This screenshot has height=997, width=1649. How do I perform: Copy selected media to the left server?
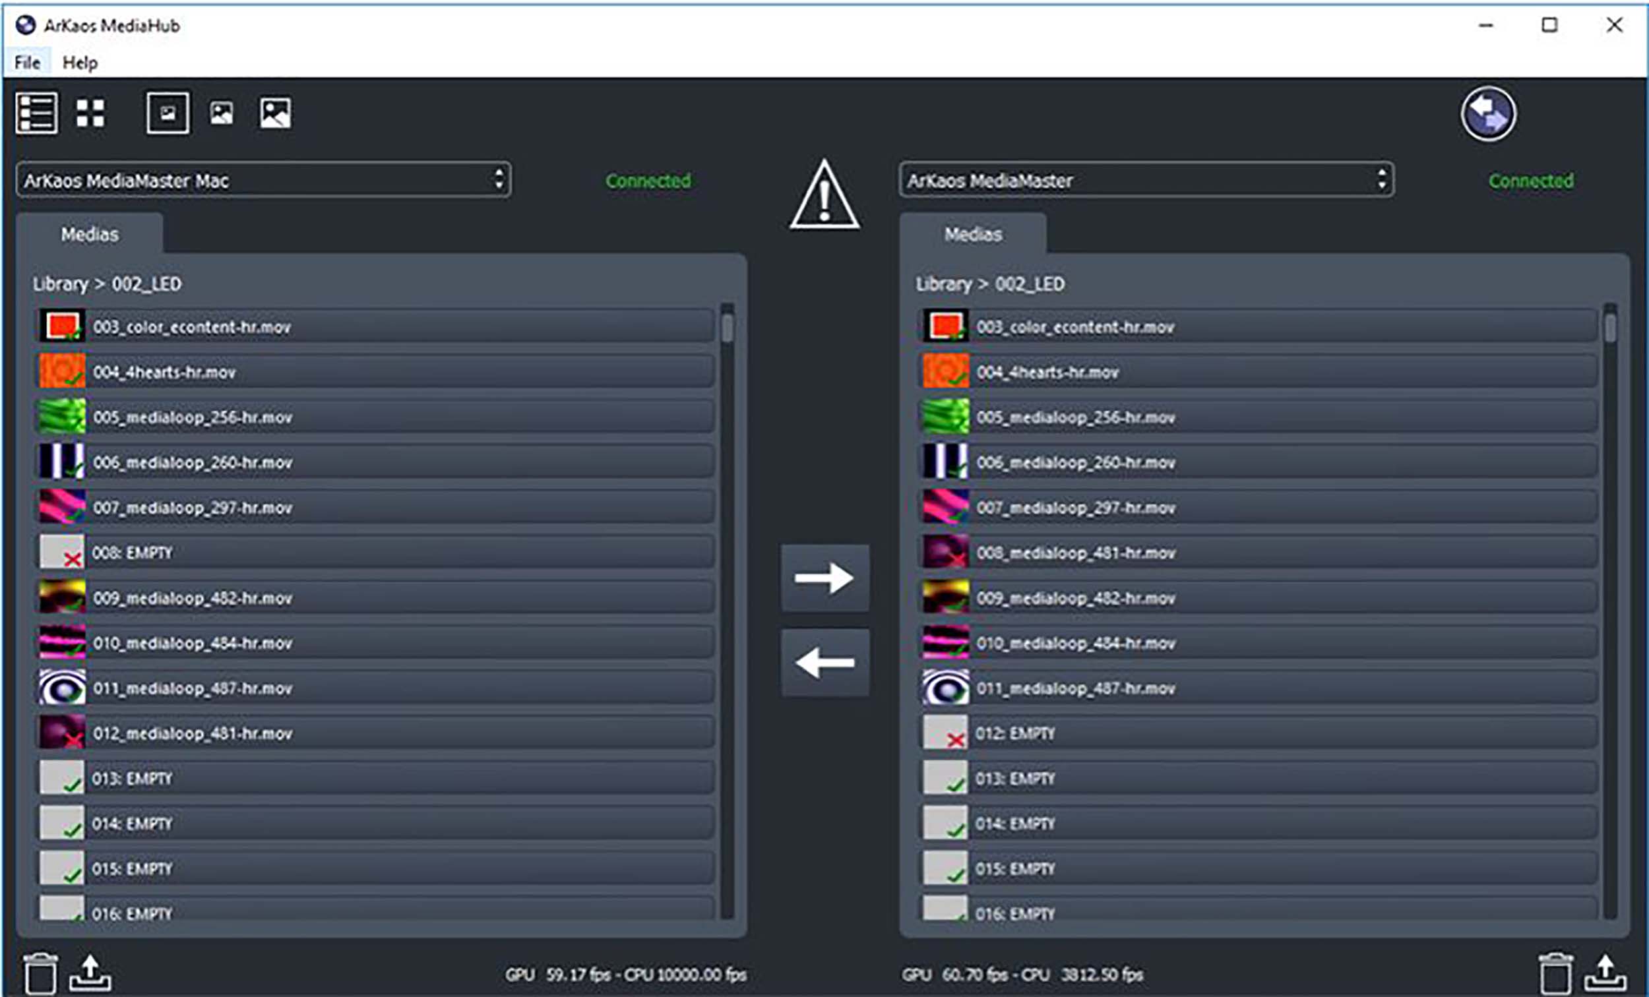824,663
